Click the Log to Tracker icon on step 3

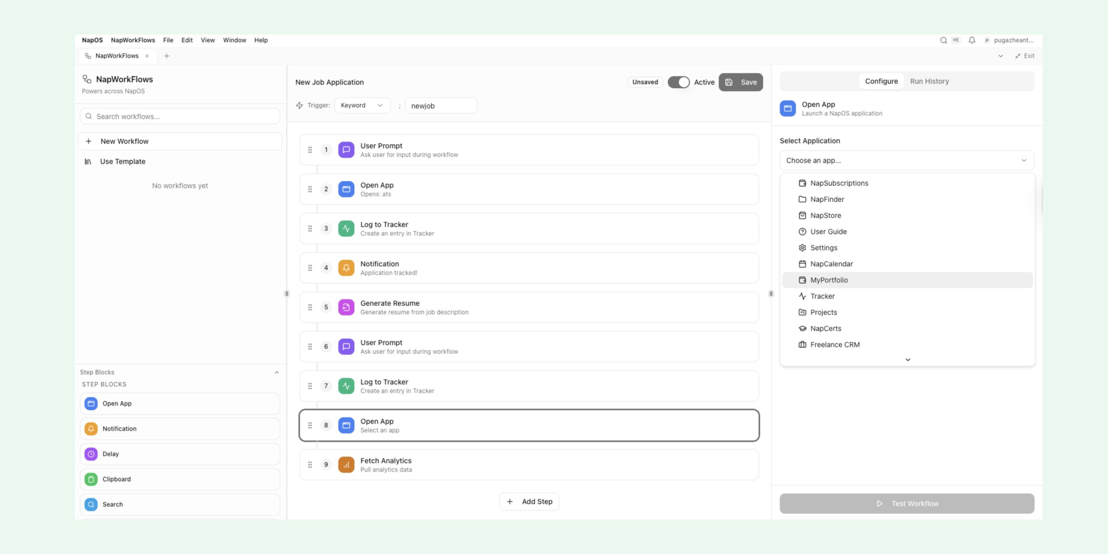coord(346,228)
